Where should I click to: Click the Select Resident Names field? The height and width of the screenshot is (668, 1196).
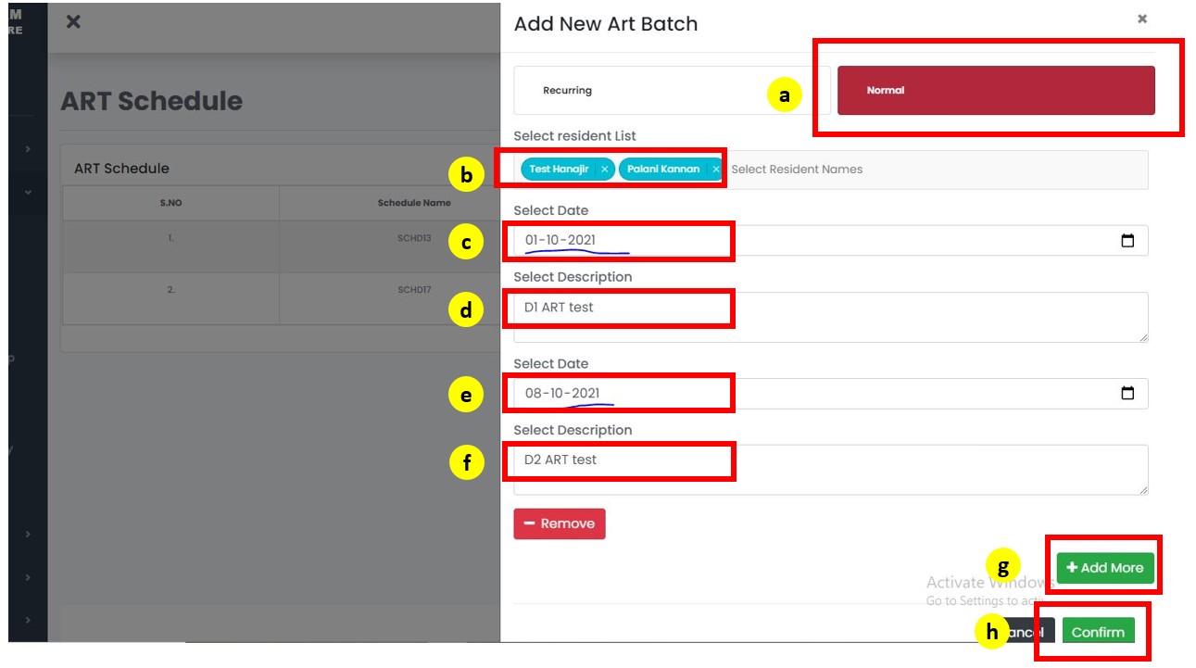(x=926, y=170)
